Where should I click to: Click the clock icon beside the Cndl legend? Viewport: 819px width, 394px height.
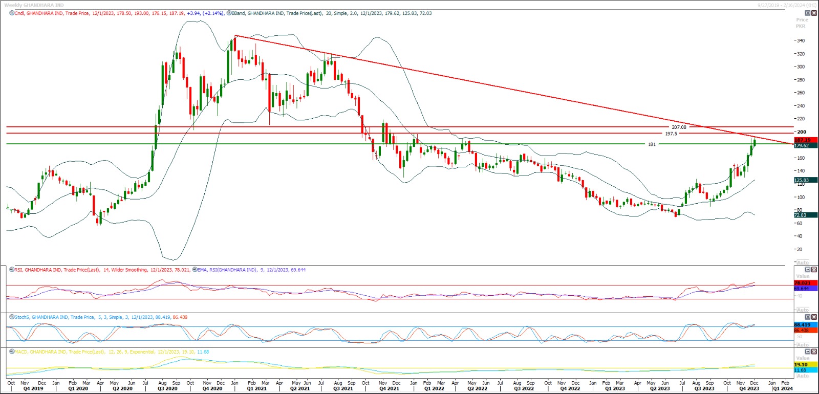12,13
